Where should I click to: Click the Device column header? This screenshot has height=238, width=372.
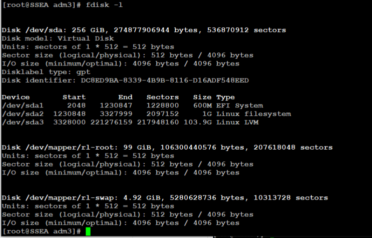(x=16, y=97)
